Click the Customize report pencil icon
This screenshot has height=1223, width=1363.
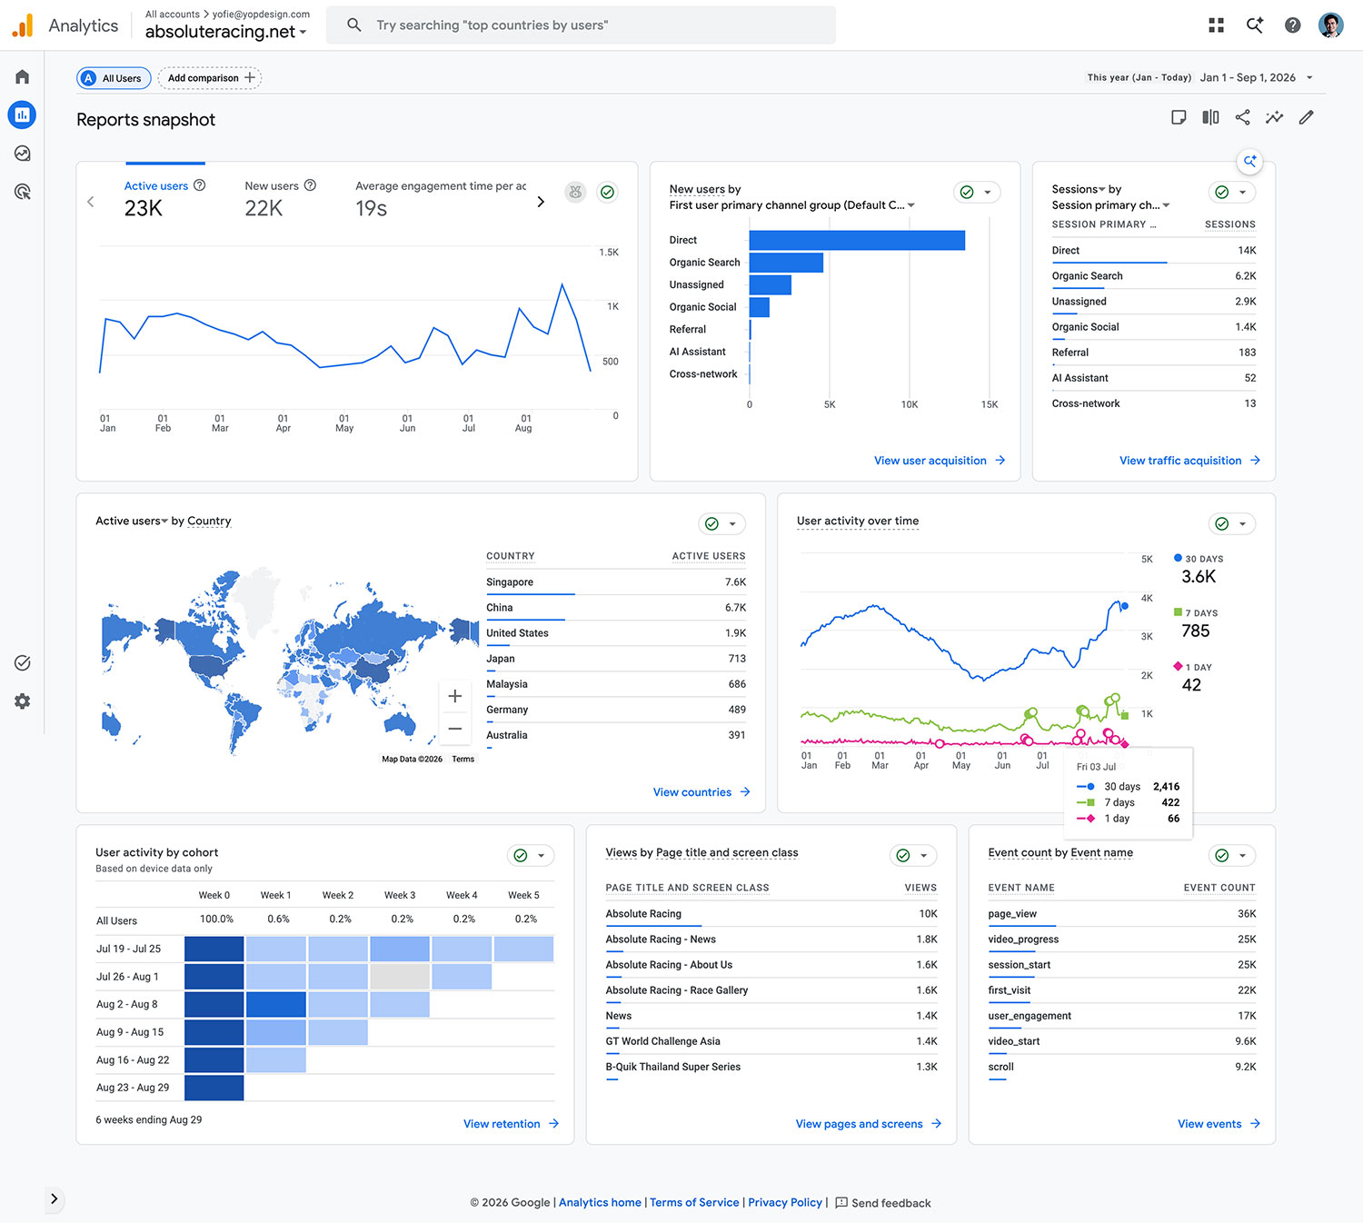point(1306,117)
